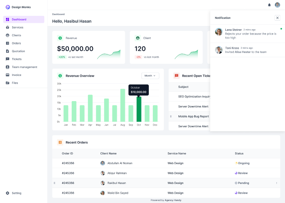
Task: Click the Clients face icon
Action: click(x=7, y=35)
